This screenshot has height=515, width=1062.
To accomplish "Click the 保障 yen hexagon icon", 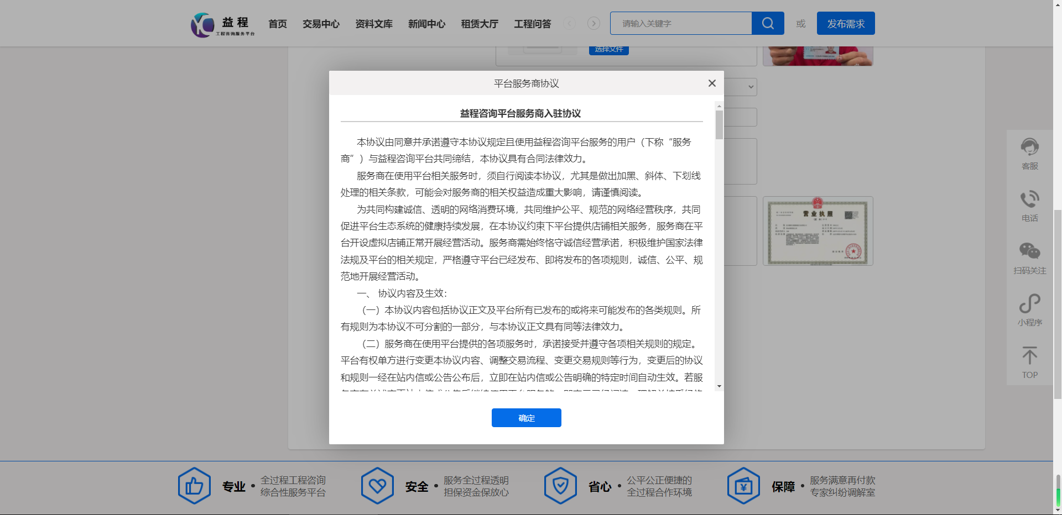I will pyautogui.click(x=743, y=486).
